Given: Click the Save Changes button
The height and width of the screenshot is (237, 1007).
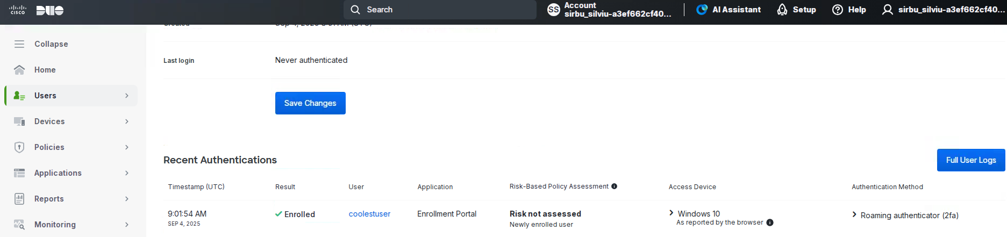Looking at the screenshot, I should point(310,103).
